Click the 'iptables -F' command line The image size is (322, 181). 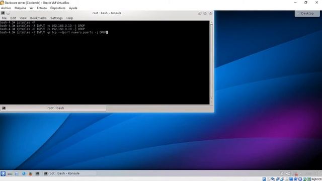tap(18, 22)
